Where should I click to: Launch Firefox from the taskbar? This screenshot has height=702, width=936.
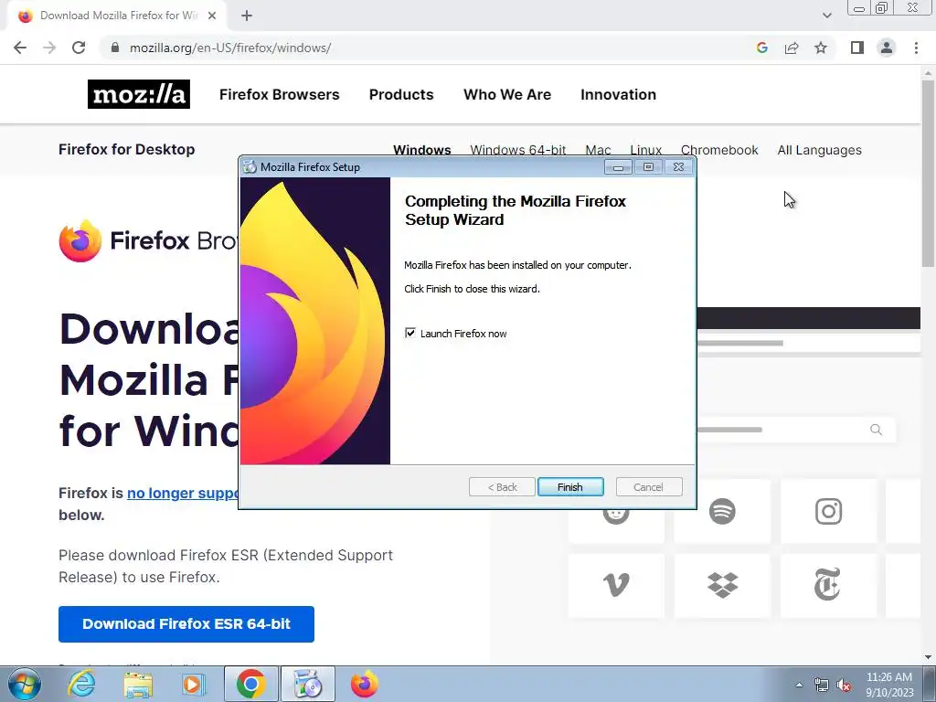[364, 684]
